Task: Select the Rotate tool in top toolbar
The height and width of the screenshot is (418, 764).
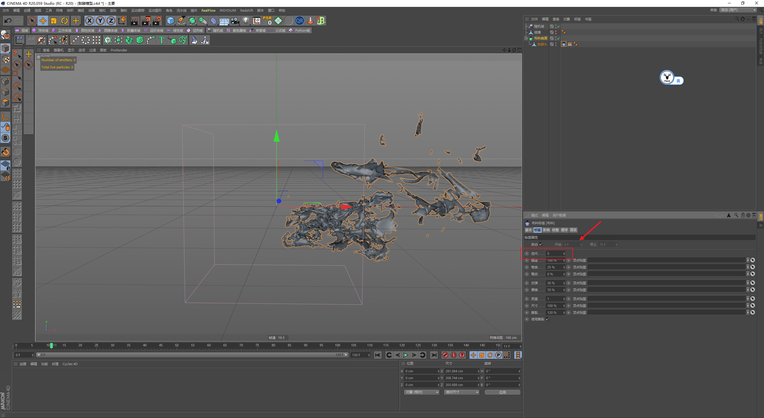Action: (x=64, y=21)
